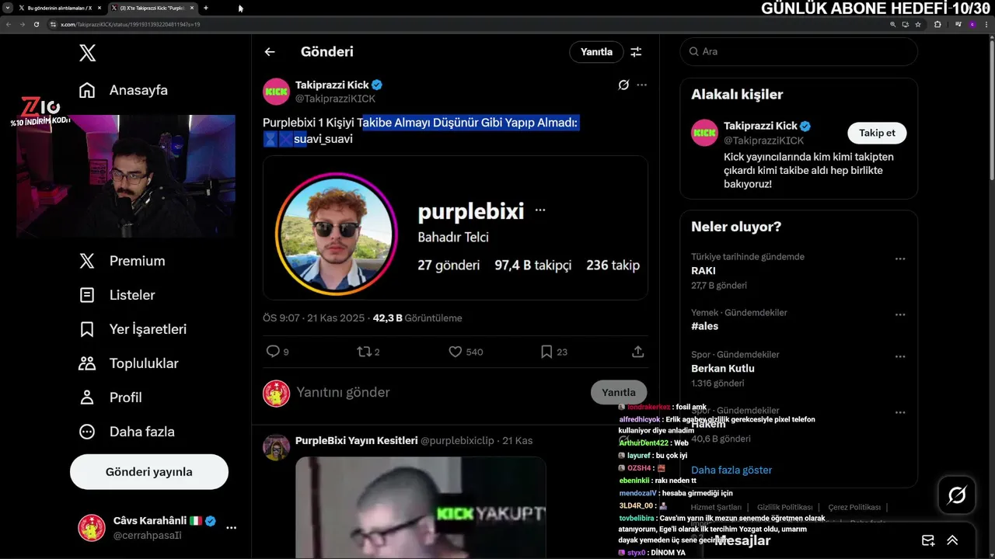Open the account menu dots beside Câvs Karahânli

pos(231,528)
